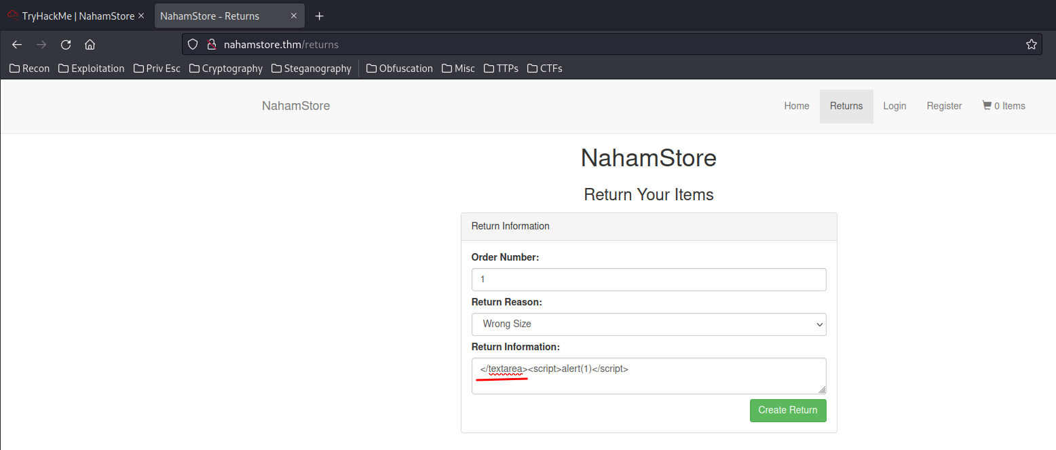
Task: Close the TryHackMe tab
Action: click(140, 16)
